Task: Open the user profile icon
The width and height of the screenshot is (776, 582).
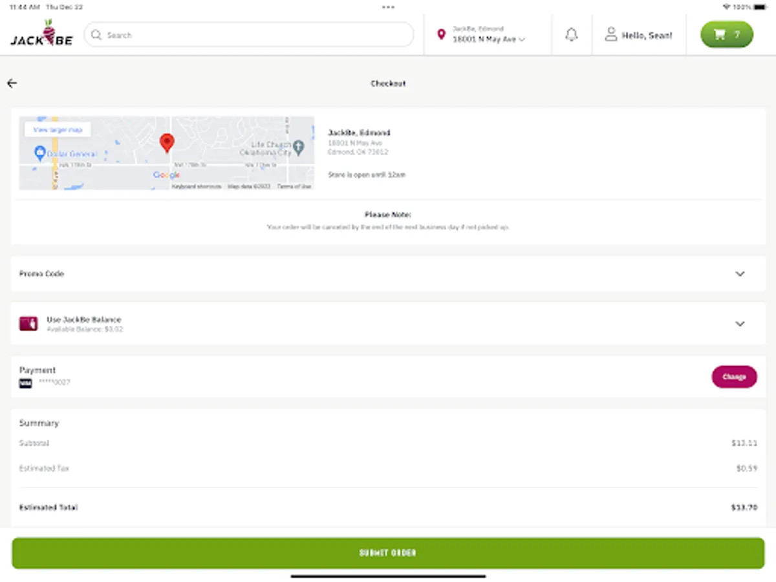Action: coord(610,35)
